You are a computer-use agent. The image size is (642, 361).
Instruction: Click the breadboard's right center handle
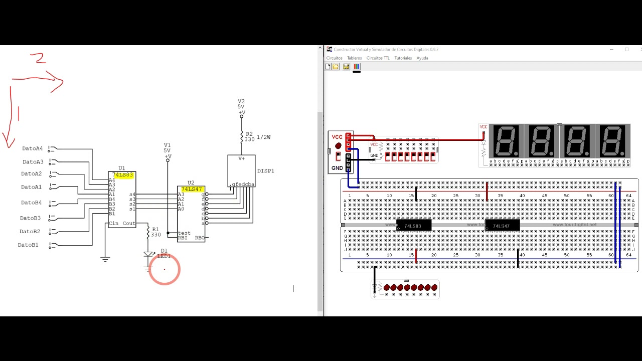(636, 225)
